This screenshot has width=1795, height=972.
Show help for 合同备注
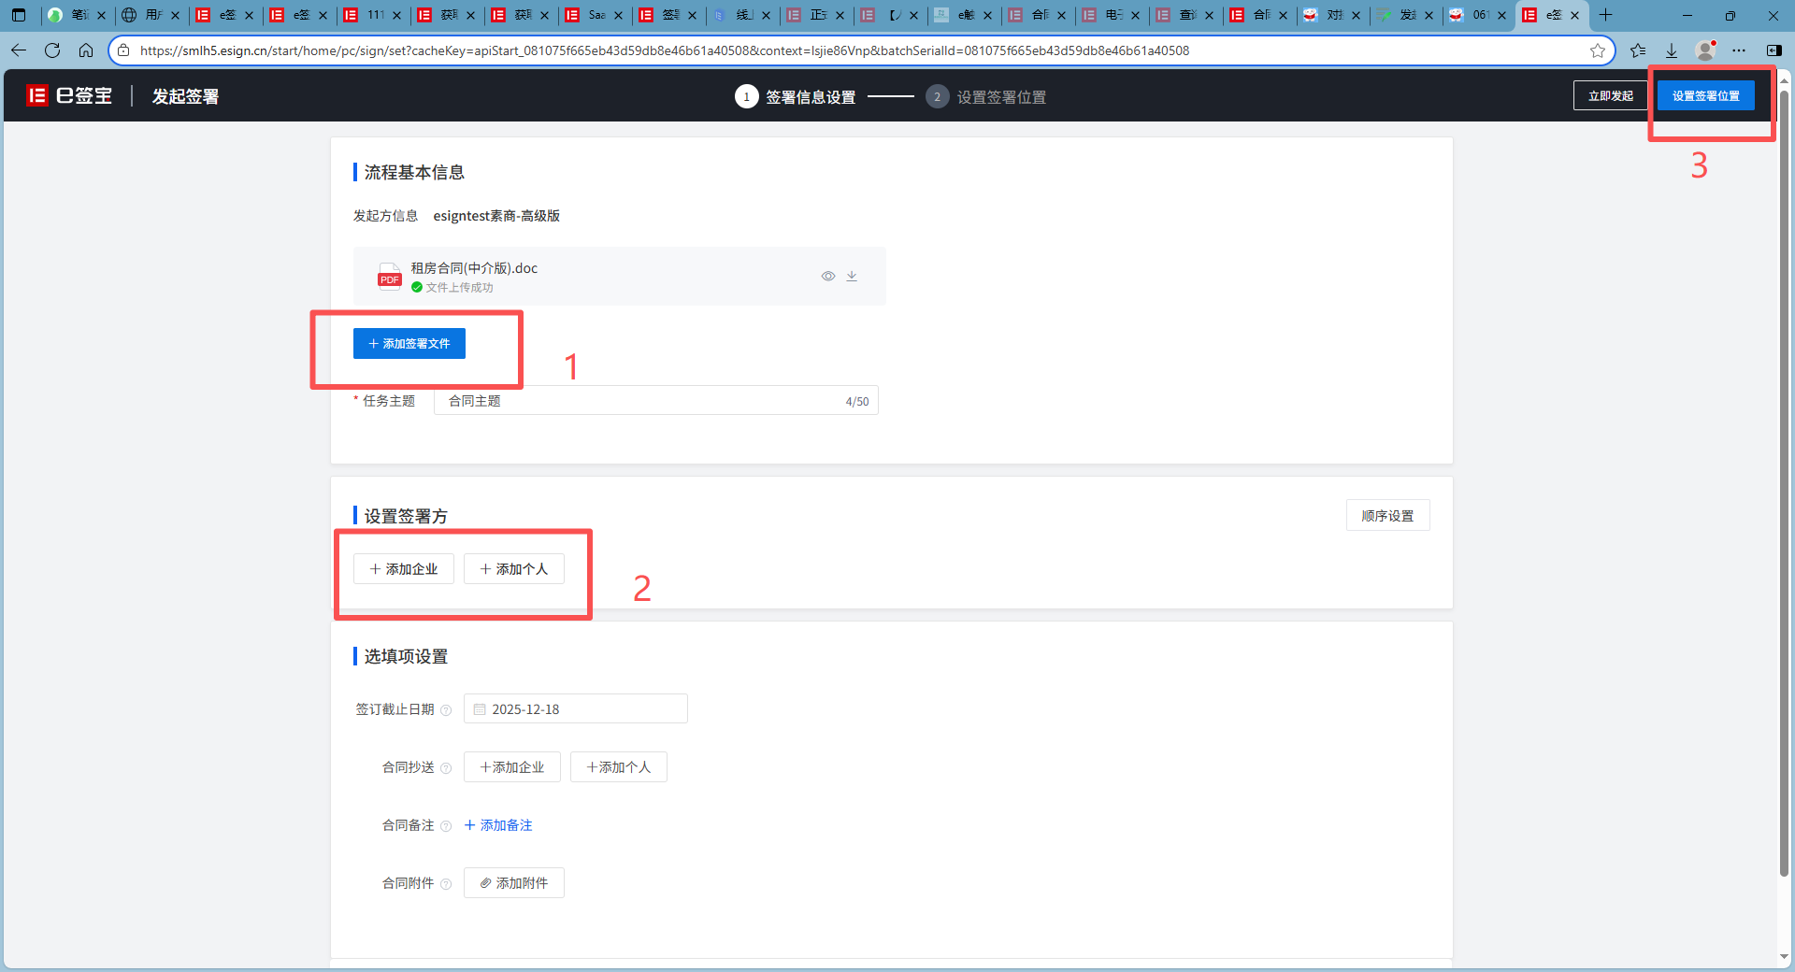pyautogui.click(x=446, y=826)
